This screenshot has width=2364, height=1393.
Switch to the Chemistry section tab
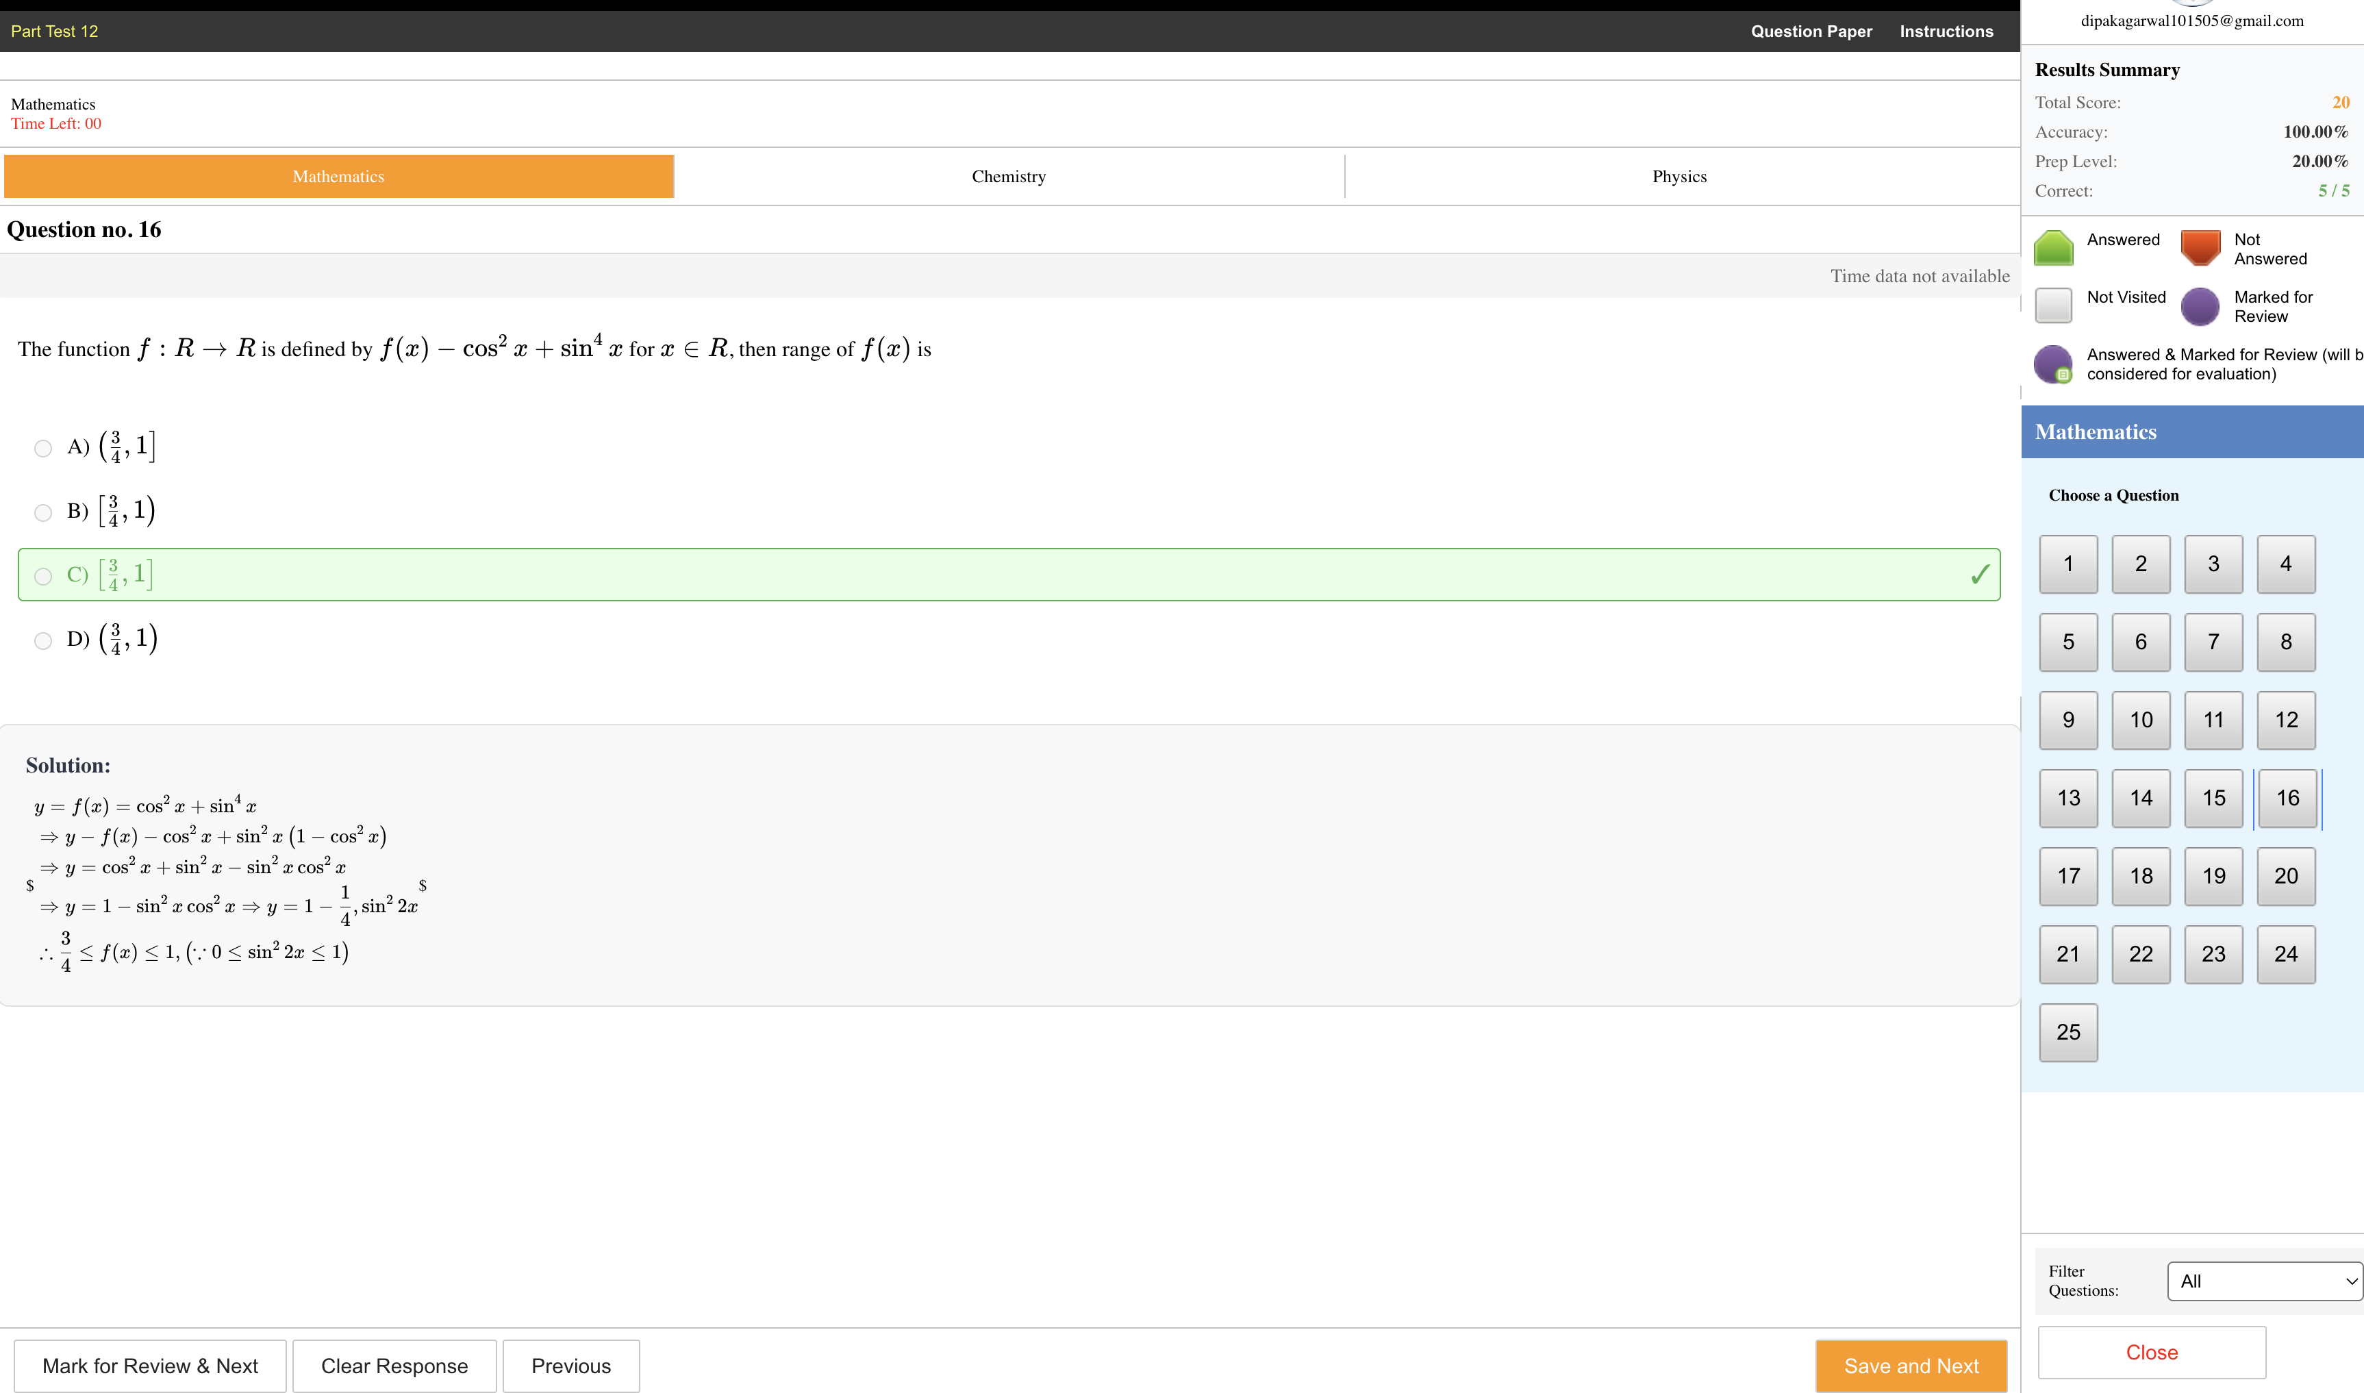[x=1008, y=177]
